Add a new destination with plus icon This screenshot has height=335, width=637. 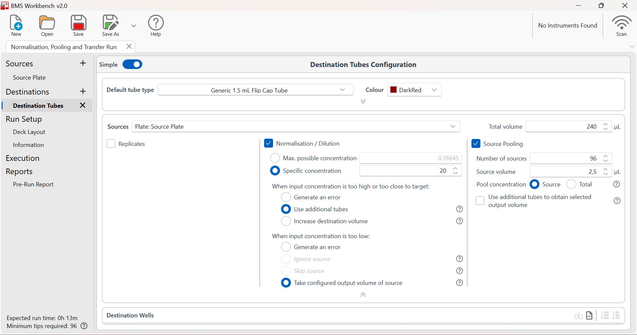point(83,91)
